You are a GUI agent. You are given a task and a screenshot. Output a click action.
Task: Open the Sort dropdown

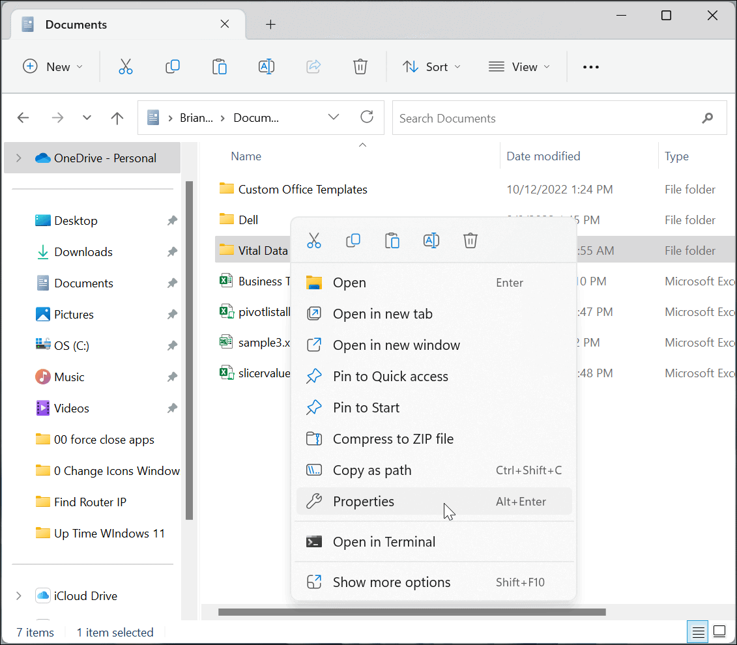[431, 66]
